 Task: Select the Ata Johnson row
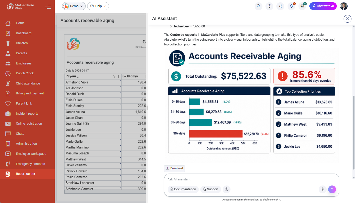105,88
